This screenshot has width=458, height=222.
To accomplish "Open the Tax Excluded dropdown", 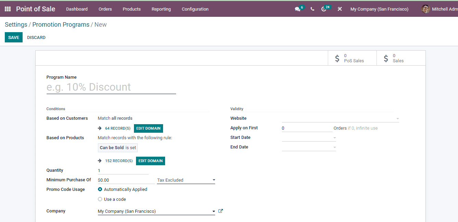I will click(213, 180).
